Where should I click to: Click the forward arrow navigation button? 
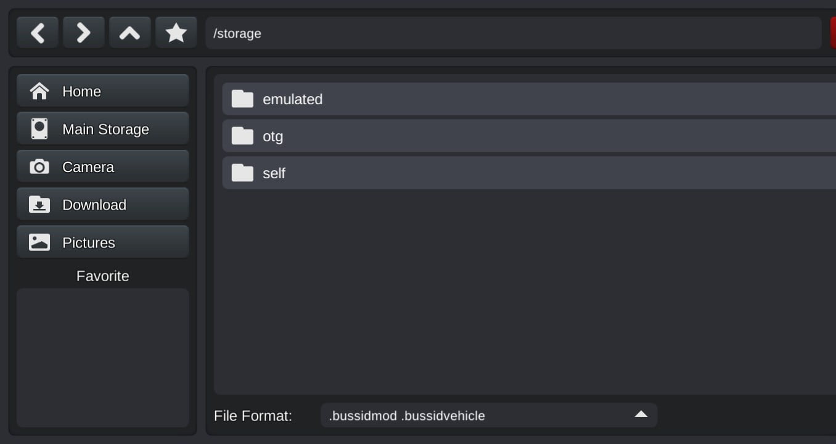click(83, 33)
